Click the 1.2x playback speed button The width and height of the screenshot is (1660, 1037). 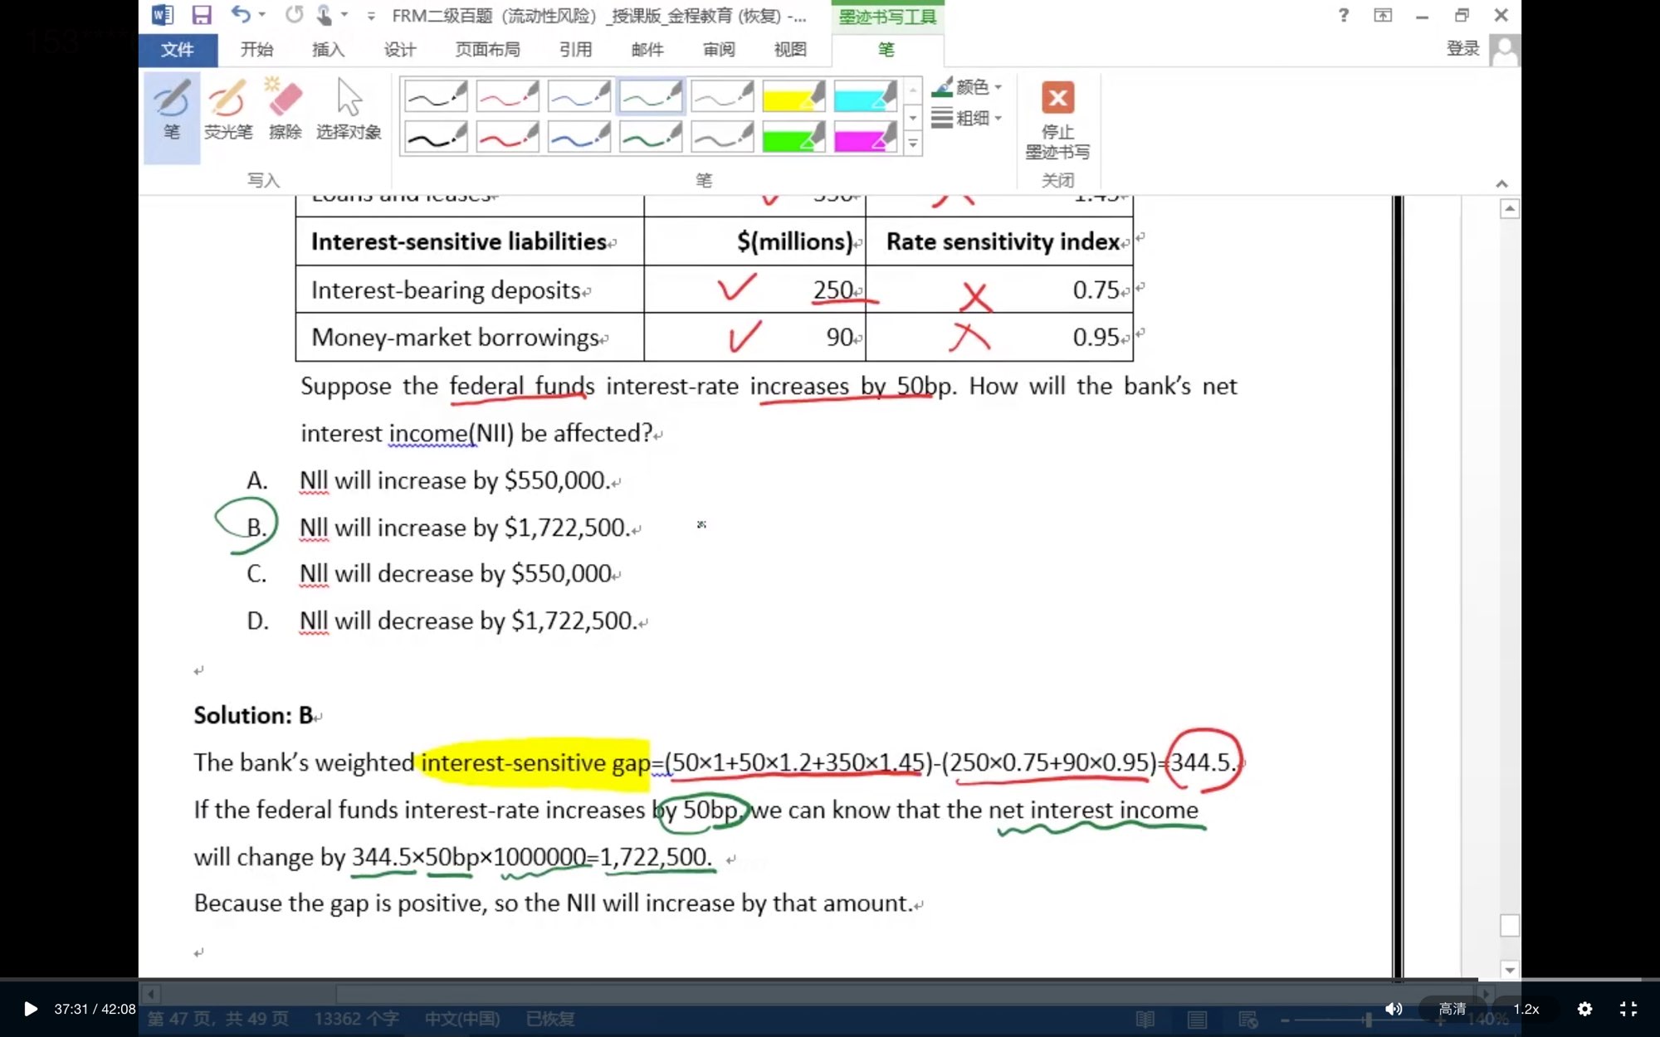pyautogui.click(x=1526, y=1009)
